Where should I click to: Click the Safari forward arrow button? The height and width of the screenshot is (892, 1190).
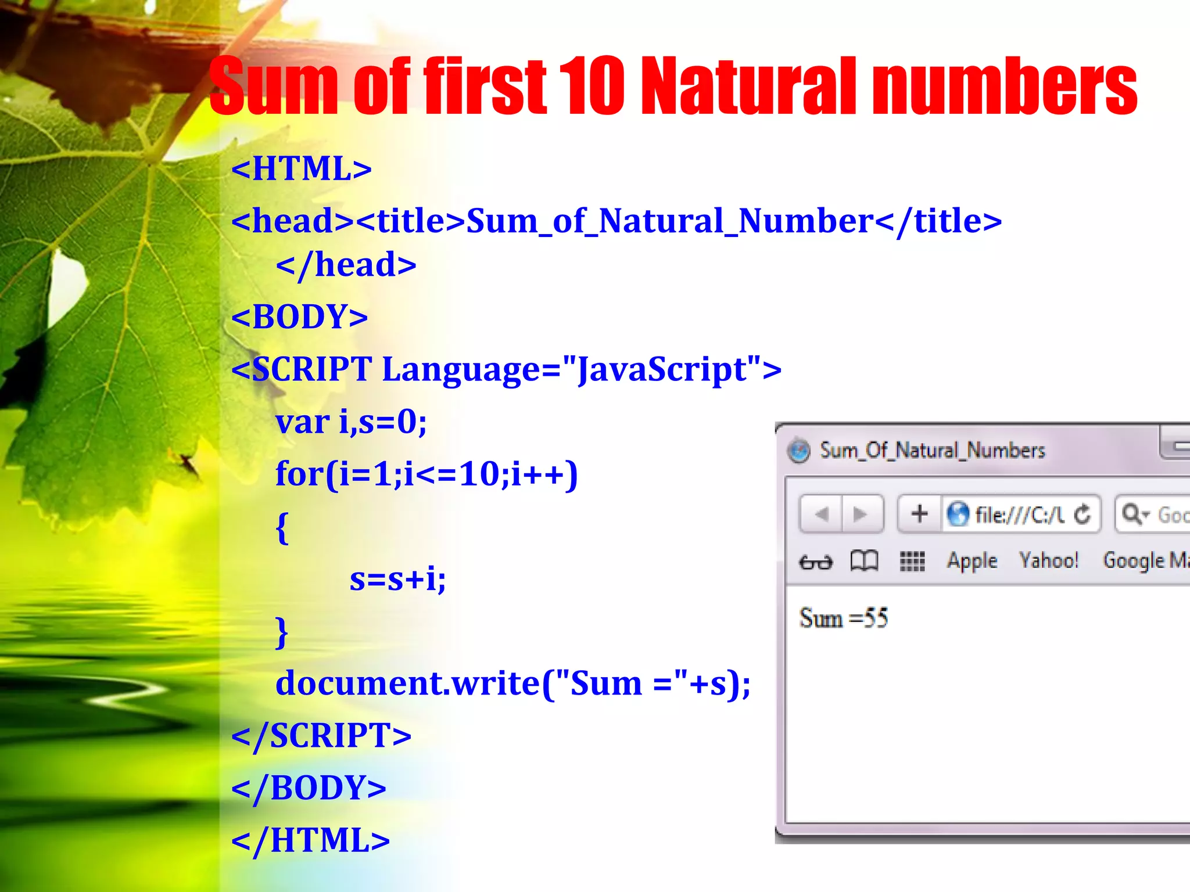click(x=862, y=514)
